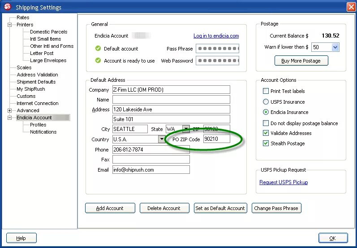Select Letter Post tree item

pos(42,53)
